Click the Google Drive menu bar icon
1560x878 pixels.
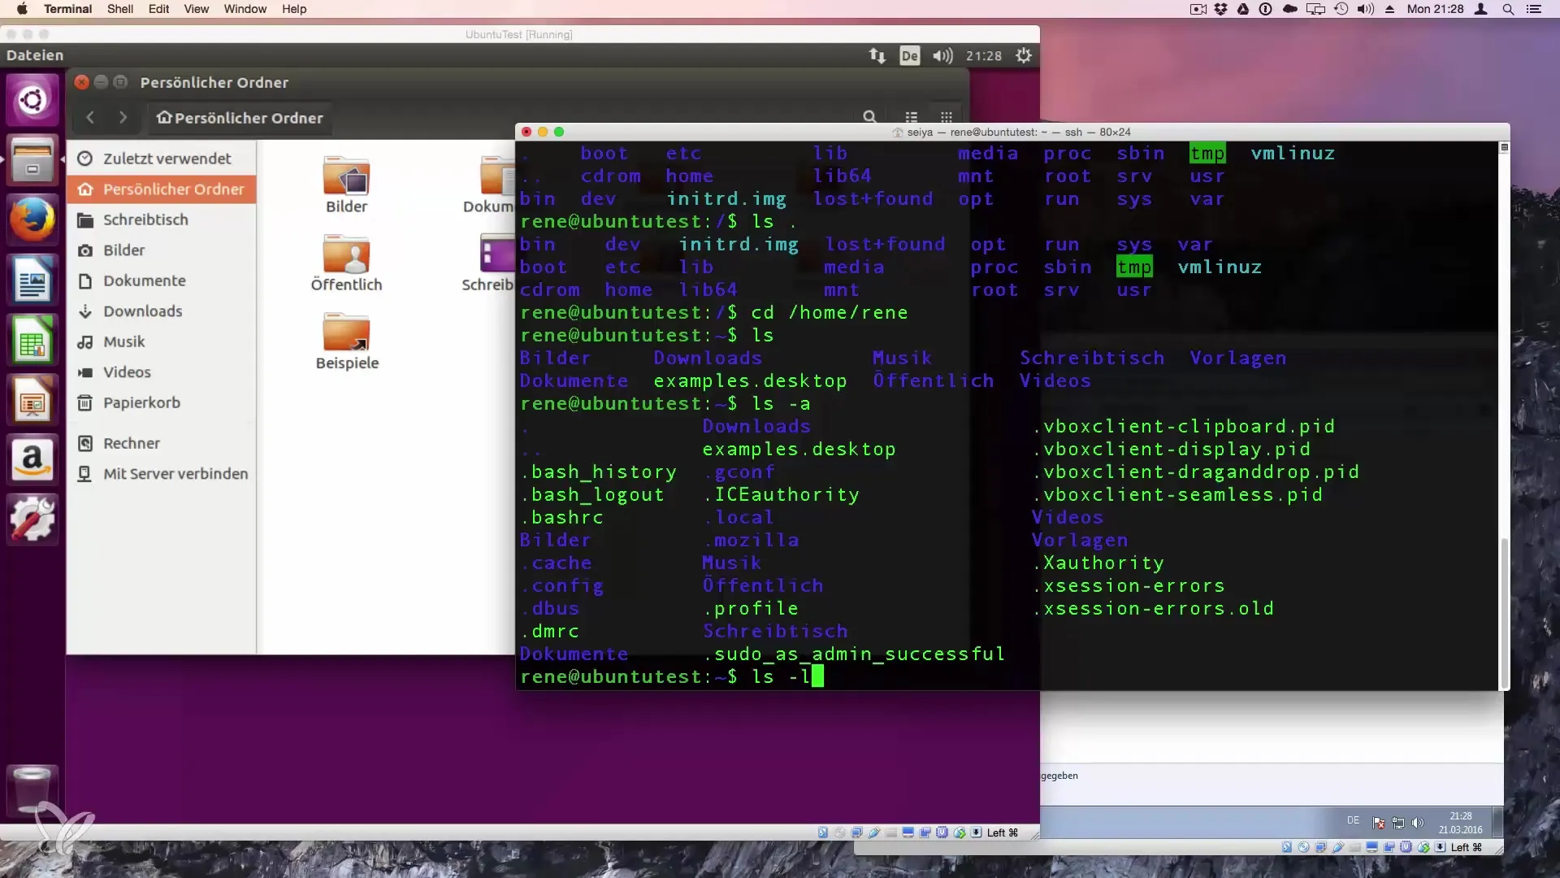1243,9
